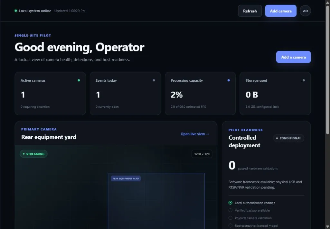The width and height of the screenshot is (330, 229).
Task: Click the vertical page scrollbar thumb
Action: pos(327,69)
